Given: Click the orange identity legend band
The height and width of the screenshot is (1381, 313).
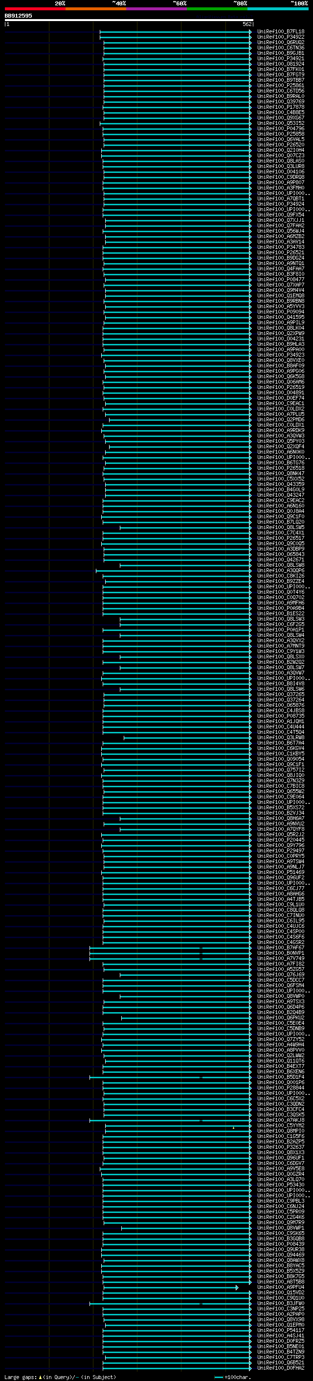Looking at the screenshot, I should click(96, 9).
